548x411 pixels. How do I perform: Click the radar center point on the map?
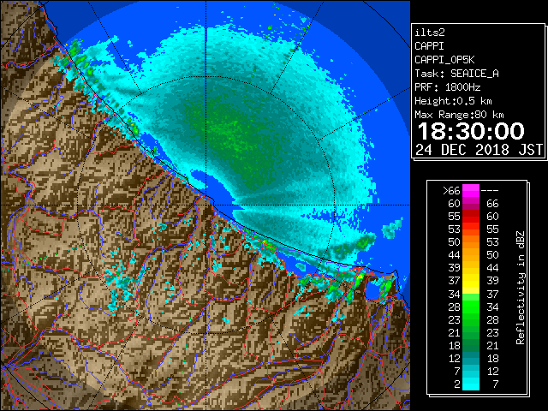point(205,205)
